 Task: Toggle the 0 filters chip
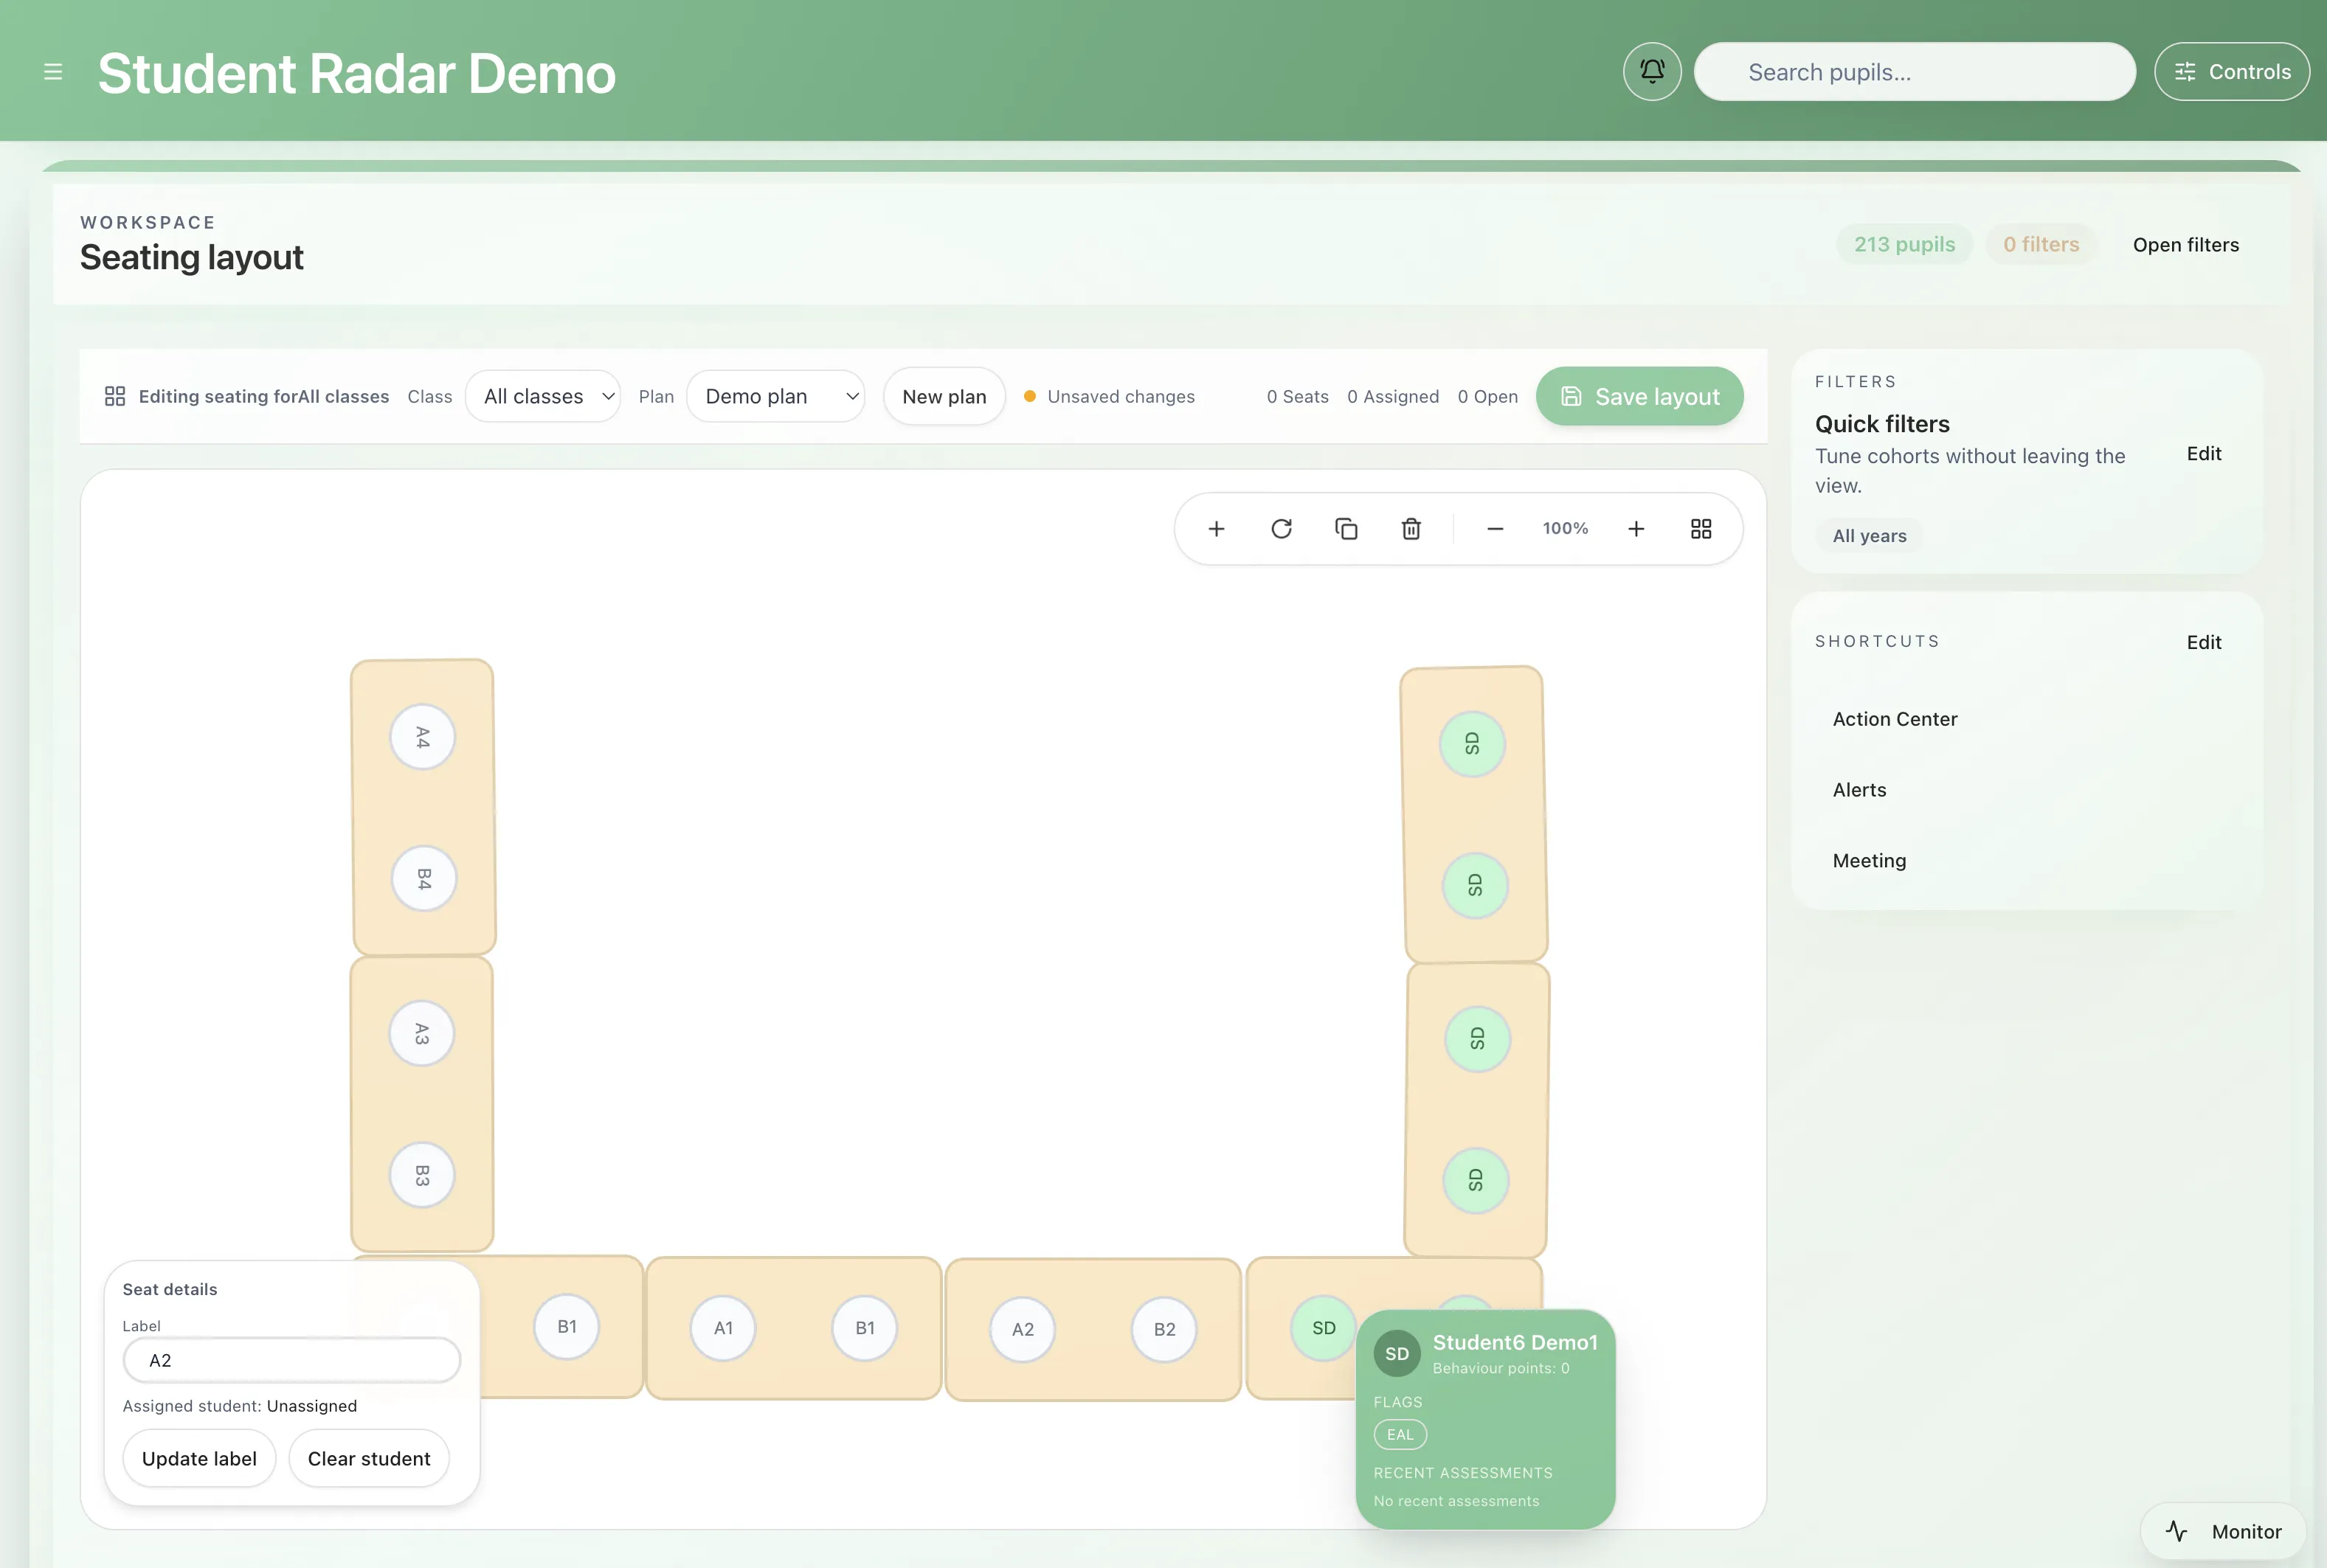tap(2042, 244)
